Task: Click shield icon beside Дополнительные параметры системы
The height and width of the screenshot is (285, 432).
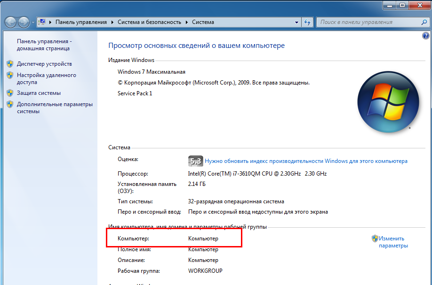Action: click(10, 104)
